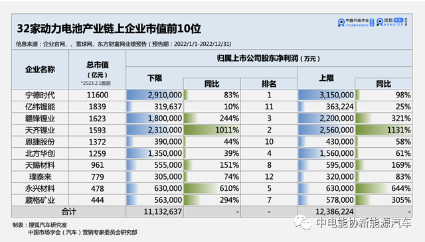Click the *2023.2.1数据 note
Viewport: 425px width, 242px height.
pyautogui.click(x=96, y=83)
